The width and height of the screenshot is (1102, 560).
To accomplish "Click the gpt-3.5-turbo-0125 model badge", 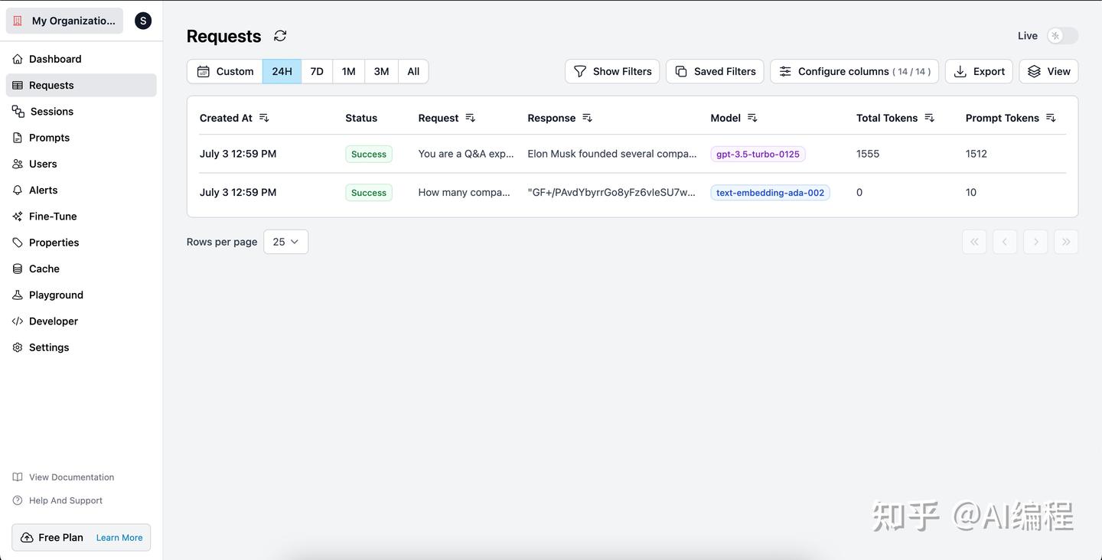I will pos(758,154).
